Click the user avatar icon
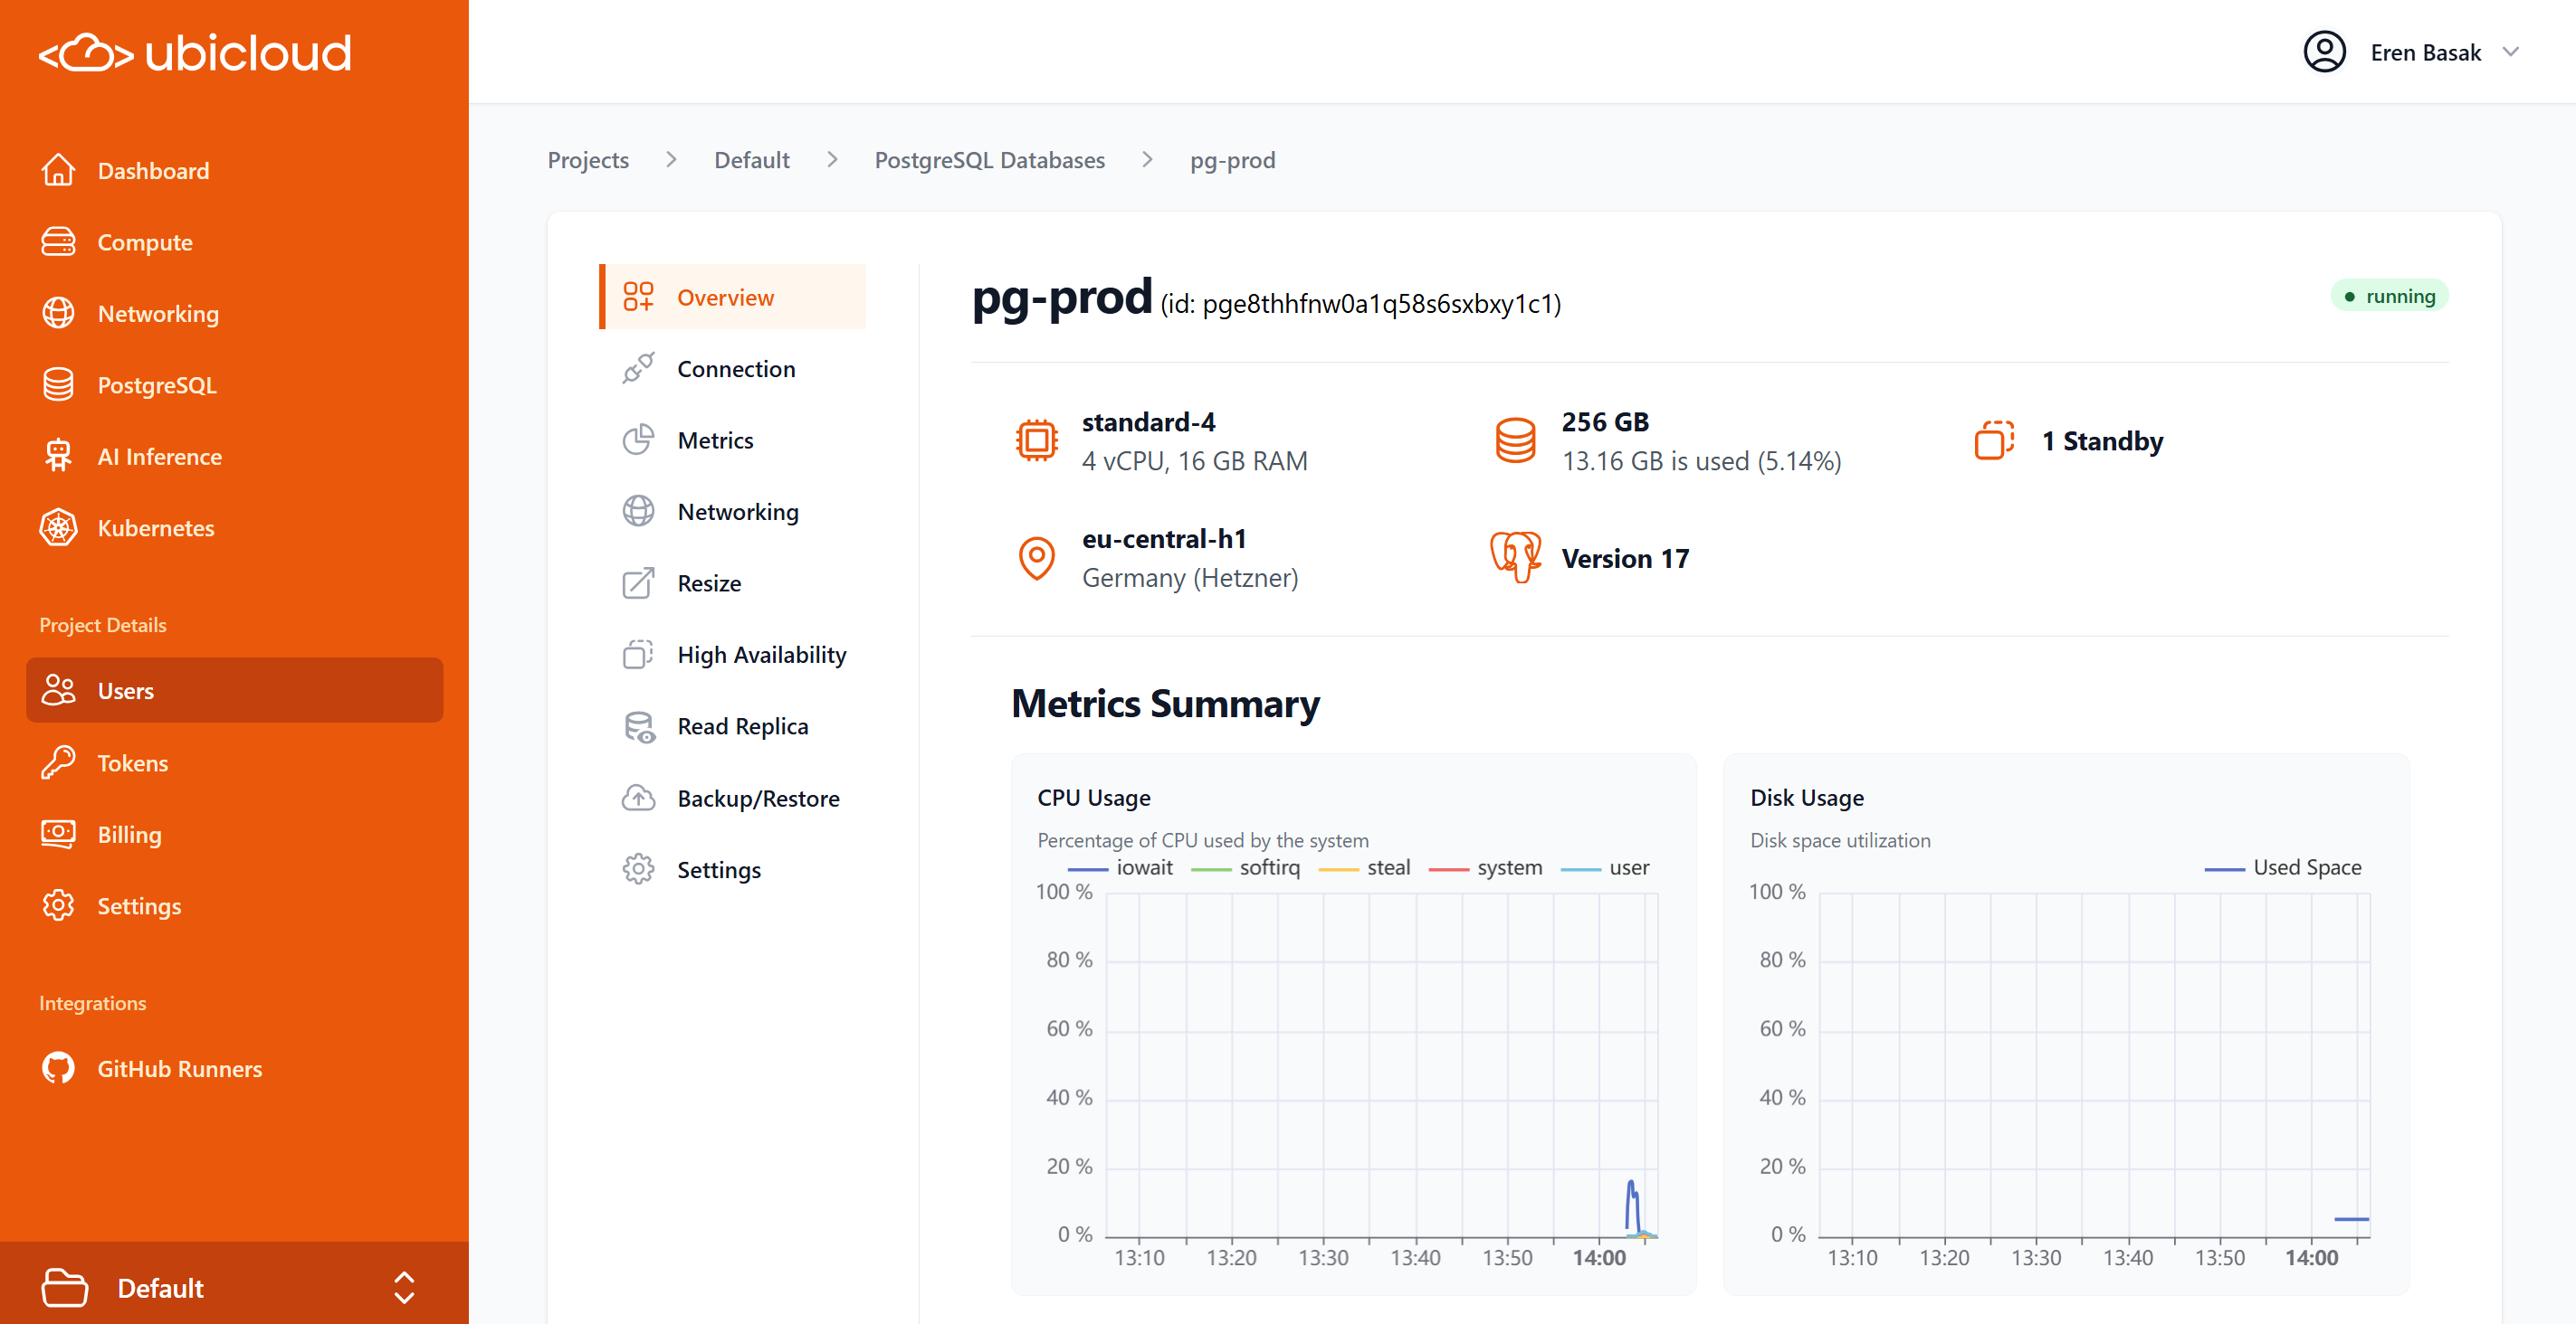This screenshot has height=1324, width=2576. point(2324,52)
